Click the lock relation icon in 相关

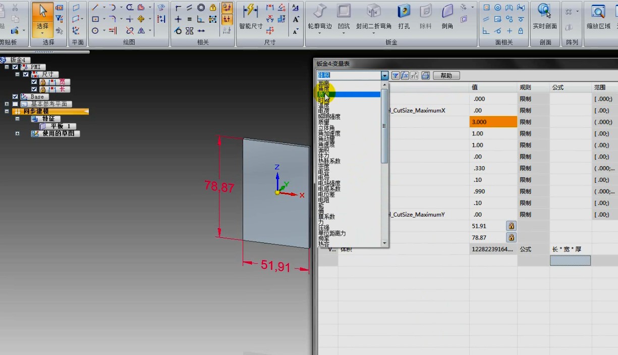click(x=212, y=7)
